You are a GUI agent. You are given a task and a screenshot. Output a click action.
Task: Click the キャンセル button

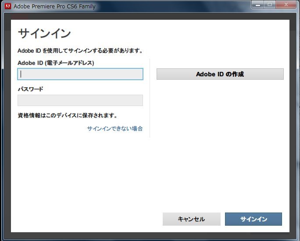point(192,219)
